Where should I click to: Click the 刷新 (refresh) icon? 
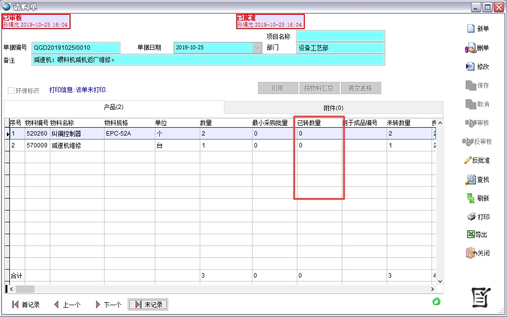click(x=471, y=198)
